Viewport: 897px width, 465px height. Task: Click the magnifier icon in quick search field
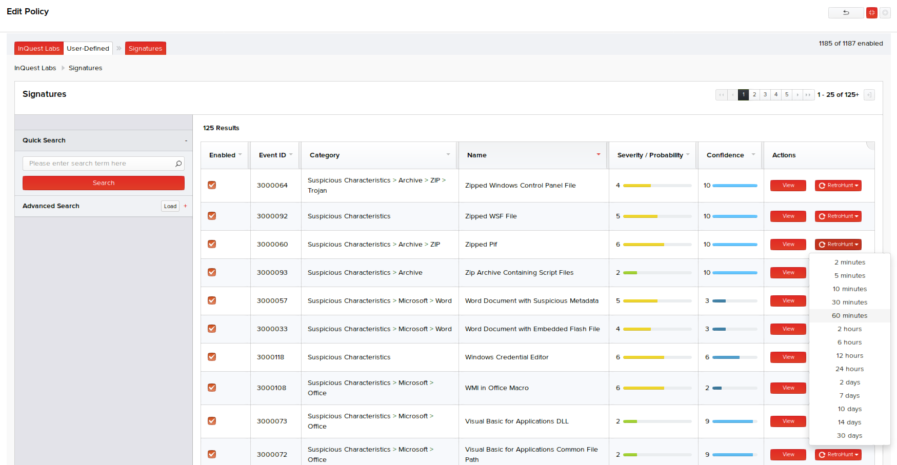pyautogui.click(x=178, y=164)
